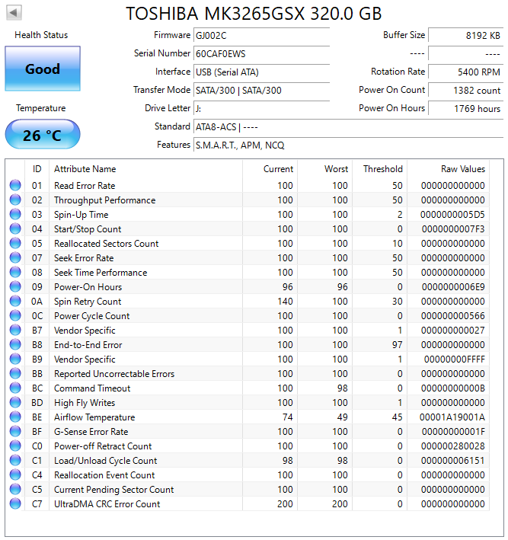Select UltraDMA CRC Error Count current value 200
This screenshot has width=508, height=540.
coord(285,504)
